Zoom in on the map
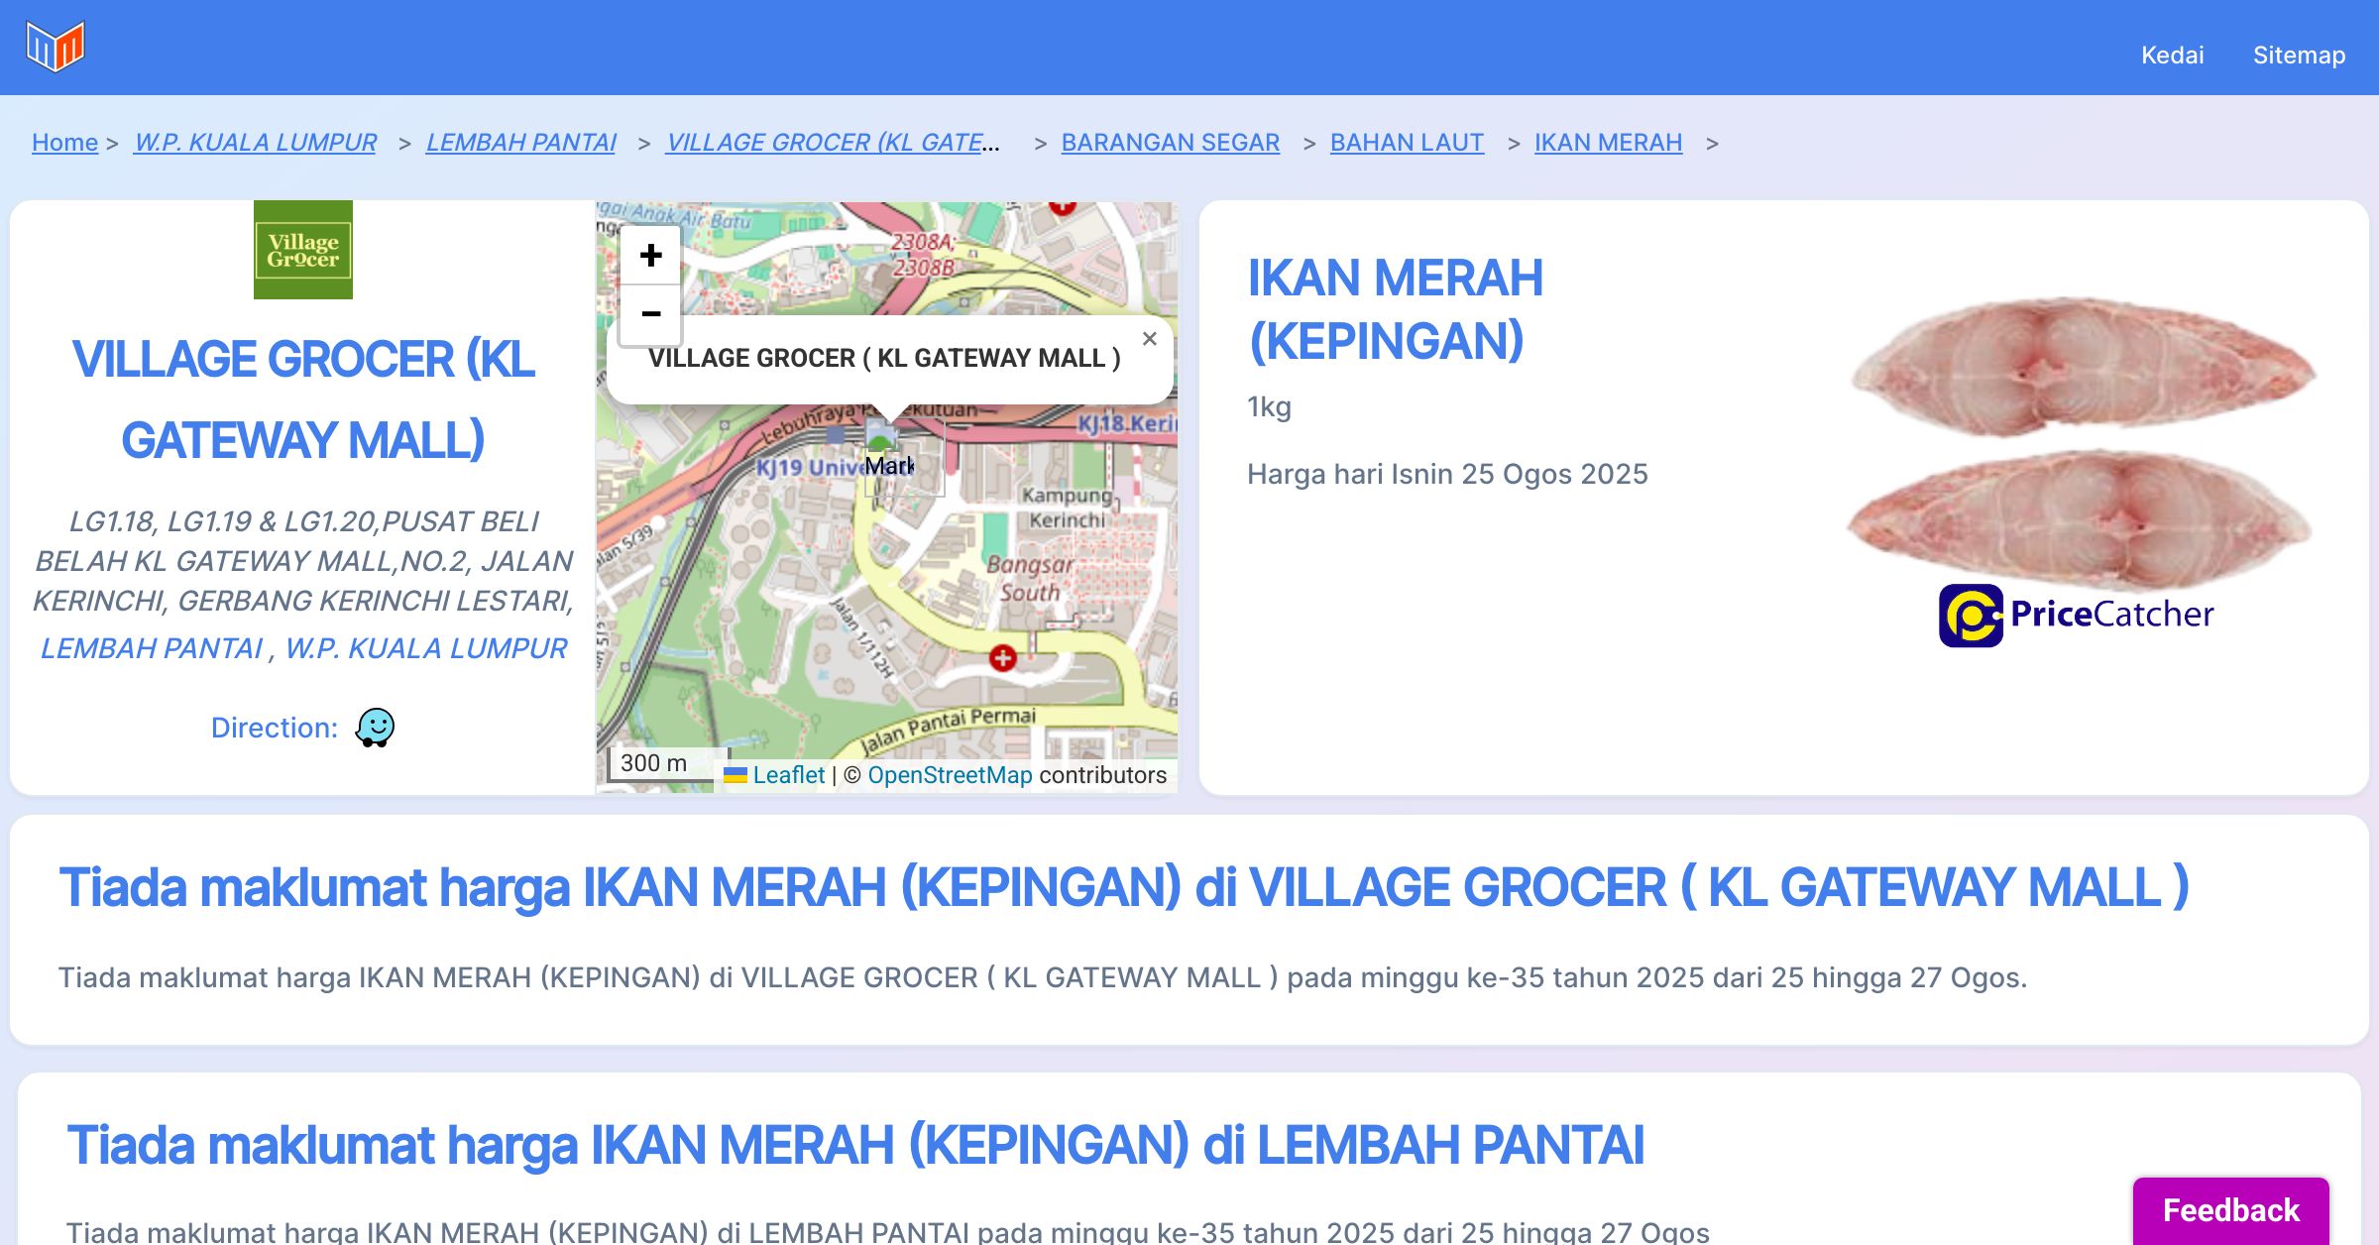The height and width of the screenshot is (1245, 2379). (650, 256)
